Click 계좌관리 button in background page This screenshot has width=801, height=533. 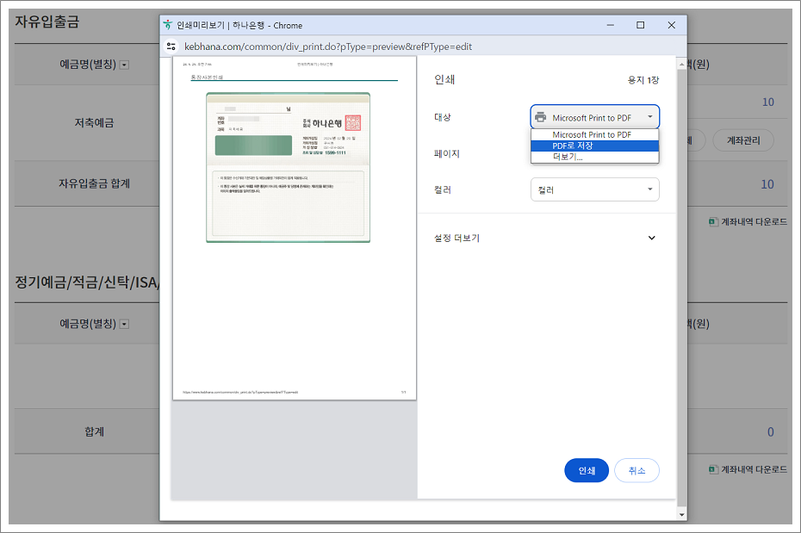click(743, 140)
